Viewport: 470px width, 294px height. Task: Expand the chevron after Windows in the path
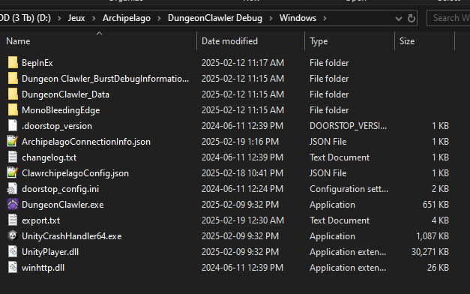click(x=325, y=18)
